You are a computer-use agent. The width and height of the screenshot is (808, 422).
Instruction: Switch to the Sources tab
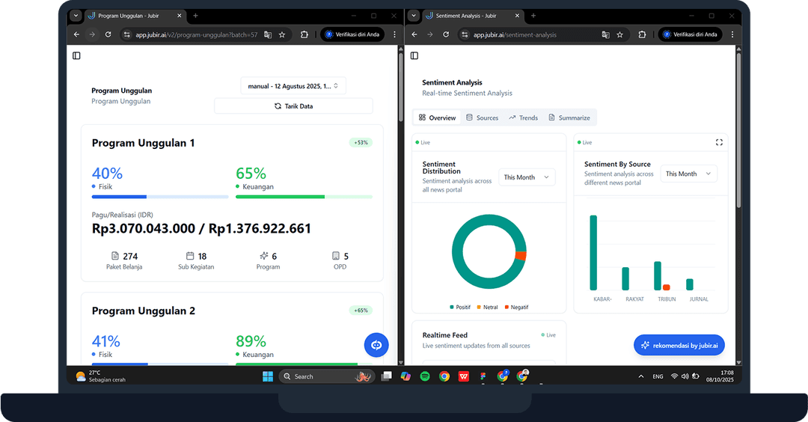click(x=482, y=117)
